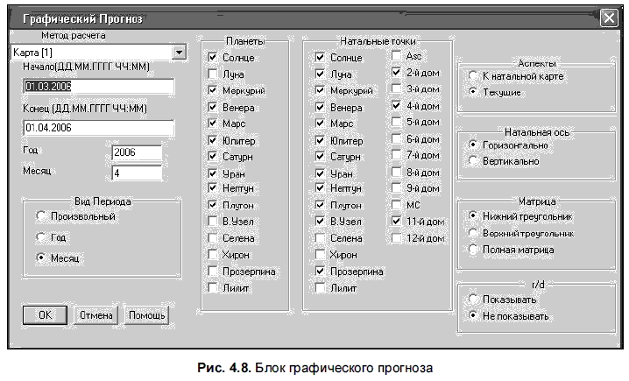The width and height of the screenshot is (629, 381).
Task: Click the Отмена button
Action: [x=95, y=315]
